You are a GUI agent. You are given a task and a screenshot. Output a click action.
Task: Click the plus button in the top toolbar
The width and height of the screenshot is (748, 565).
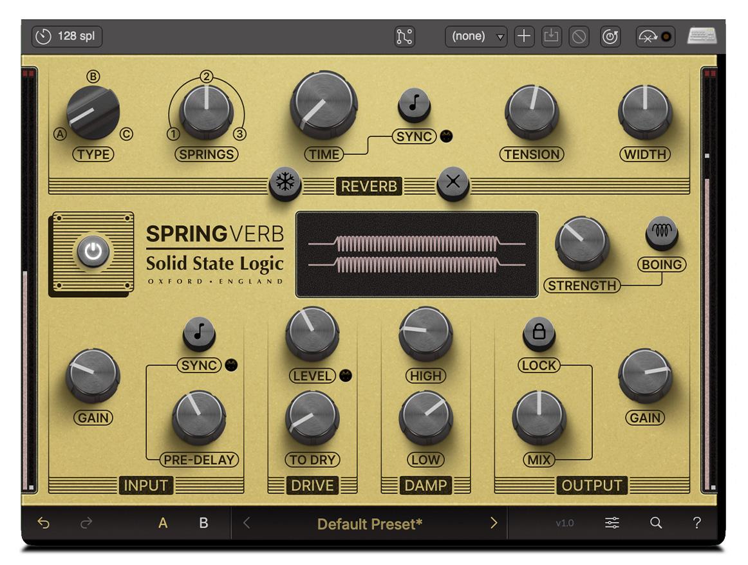(523, 37)
